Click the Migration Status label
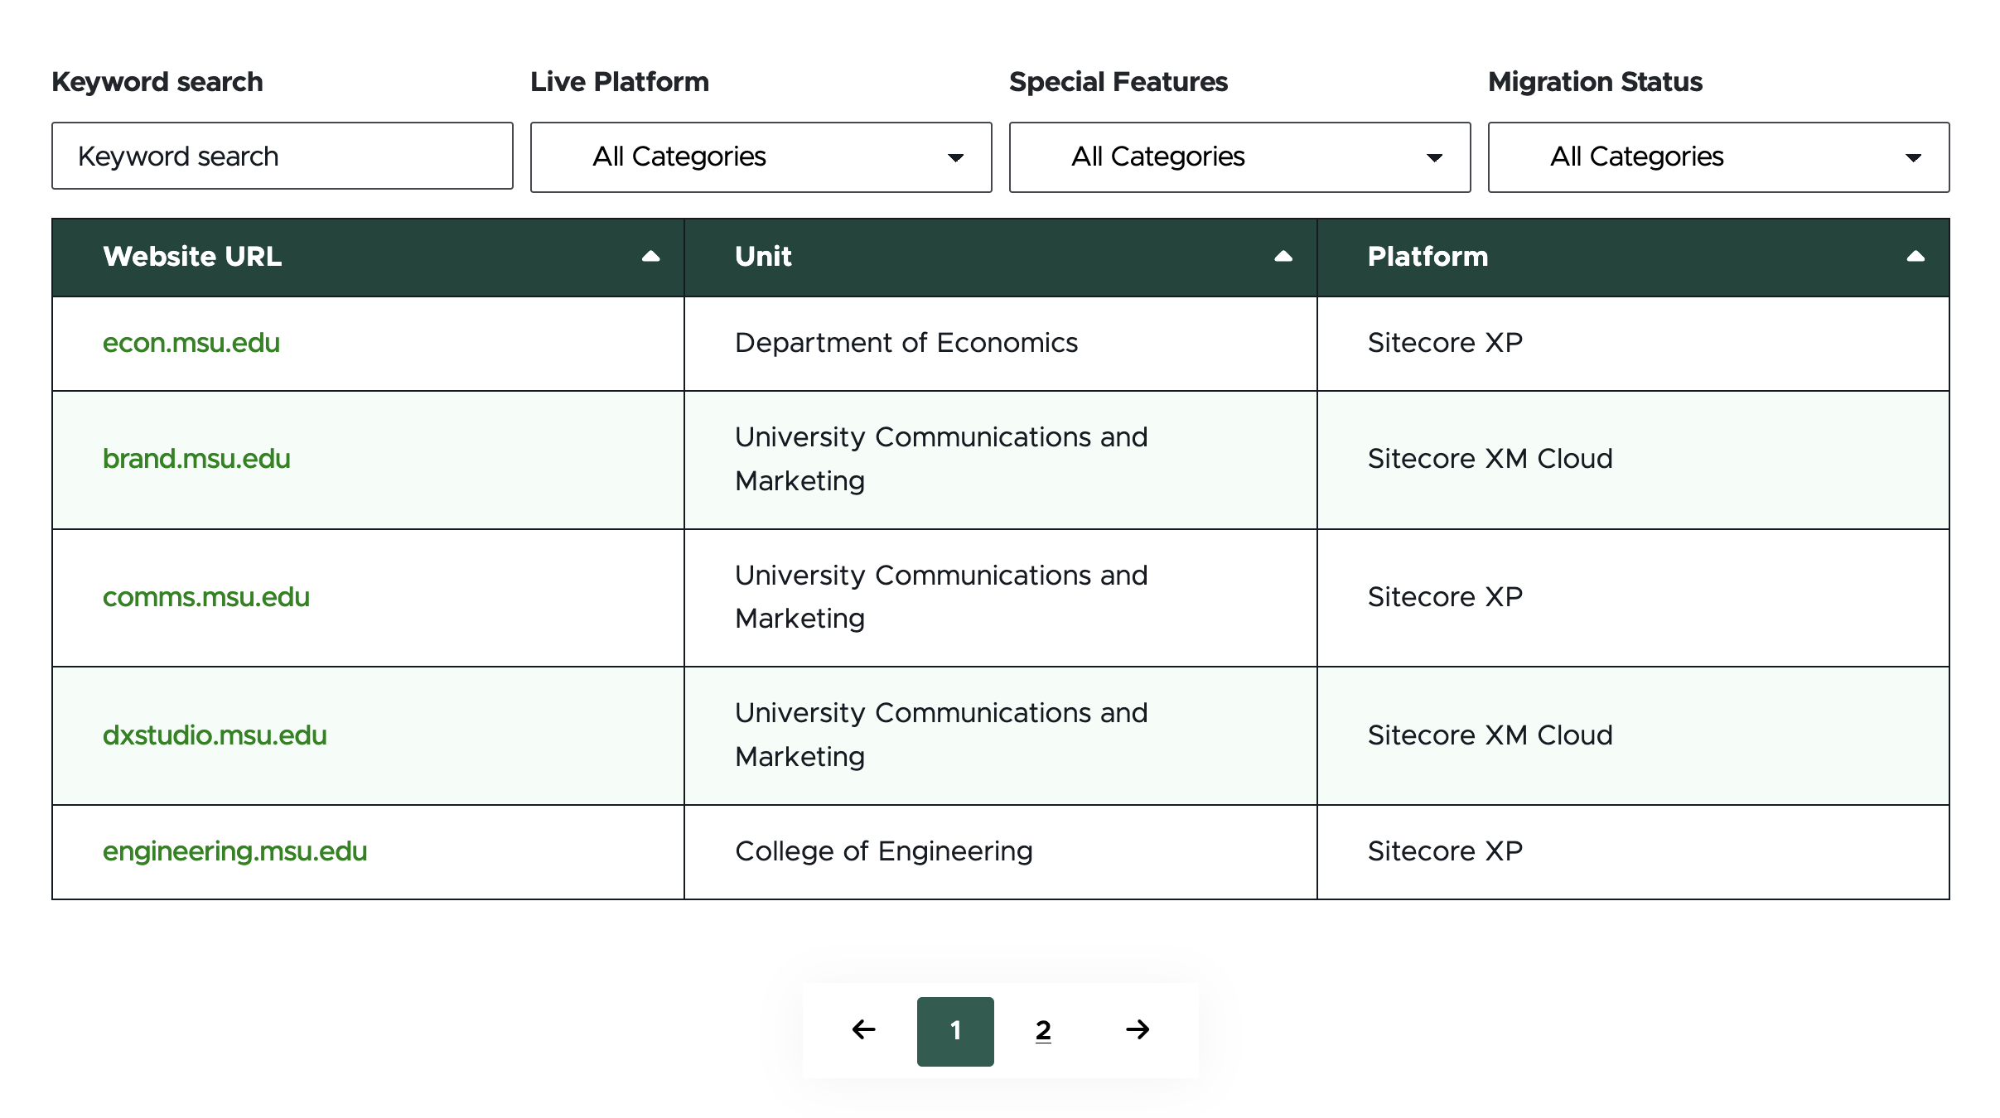This screenshot has width=2000, height=1118. (x=1595, y=82)
